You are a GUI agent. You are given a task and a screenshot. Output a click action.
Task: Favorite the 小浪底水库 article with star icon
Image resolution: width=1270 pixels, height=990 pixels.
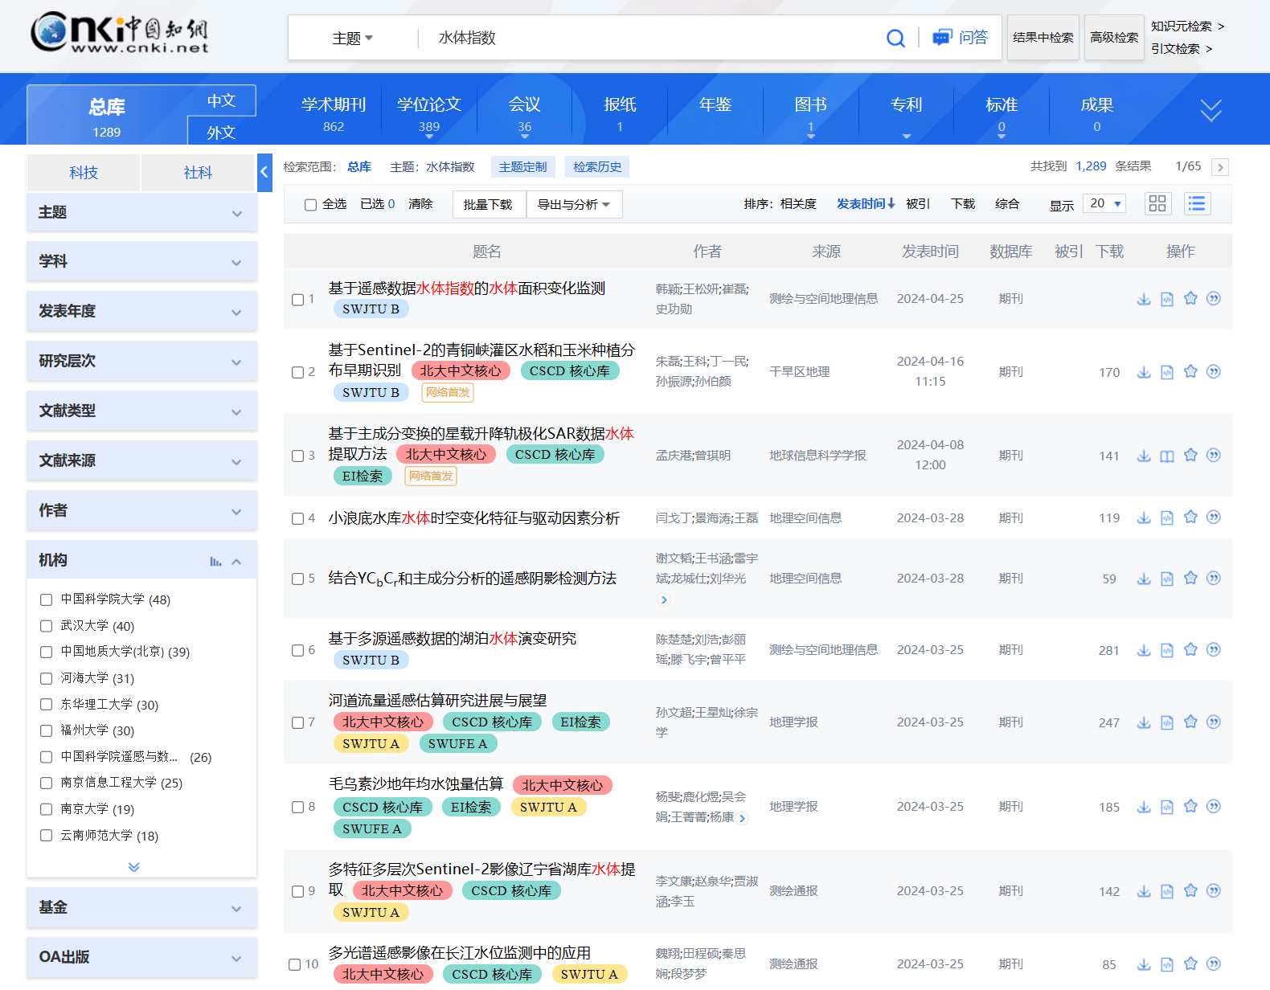(1190, 517)
